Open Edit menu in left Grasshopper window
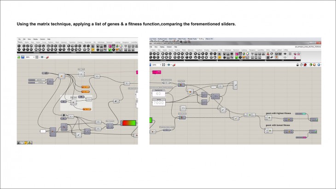This screenshot has height=189, width=336. [x=24, y=39]
